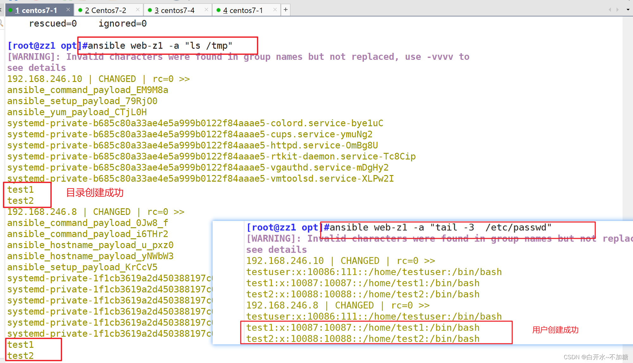The height and width of the screenshot is (363, 633).
Task: Close the '2 Centos7-2' tab
Action: tap(138, 10)
